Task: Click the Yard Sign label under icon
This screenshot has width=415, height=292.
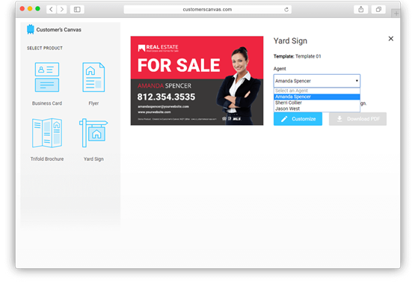Action: tap(93, 159)
